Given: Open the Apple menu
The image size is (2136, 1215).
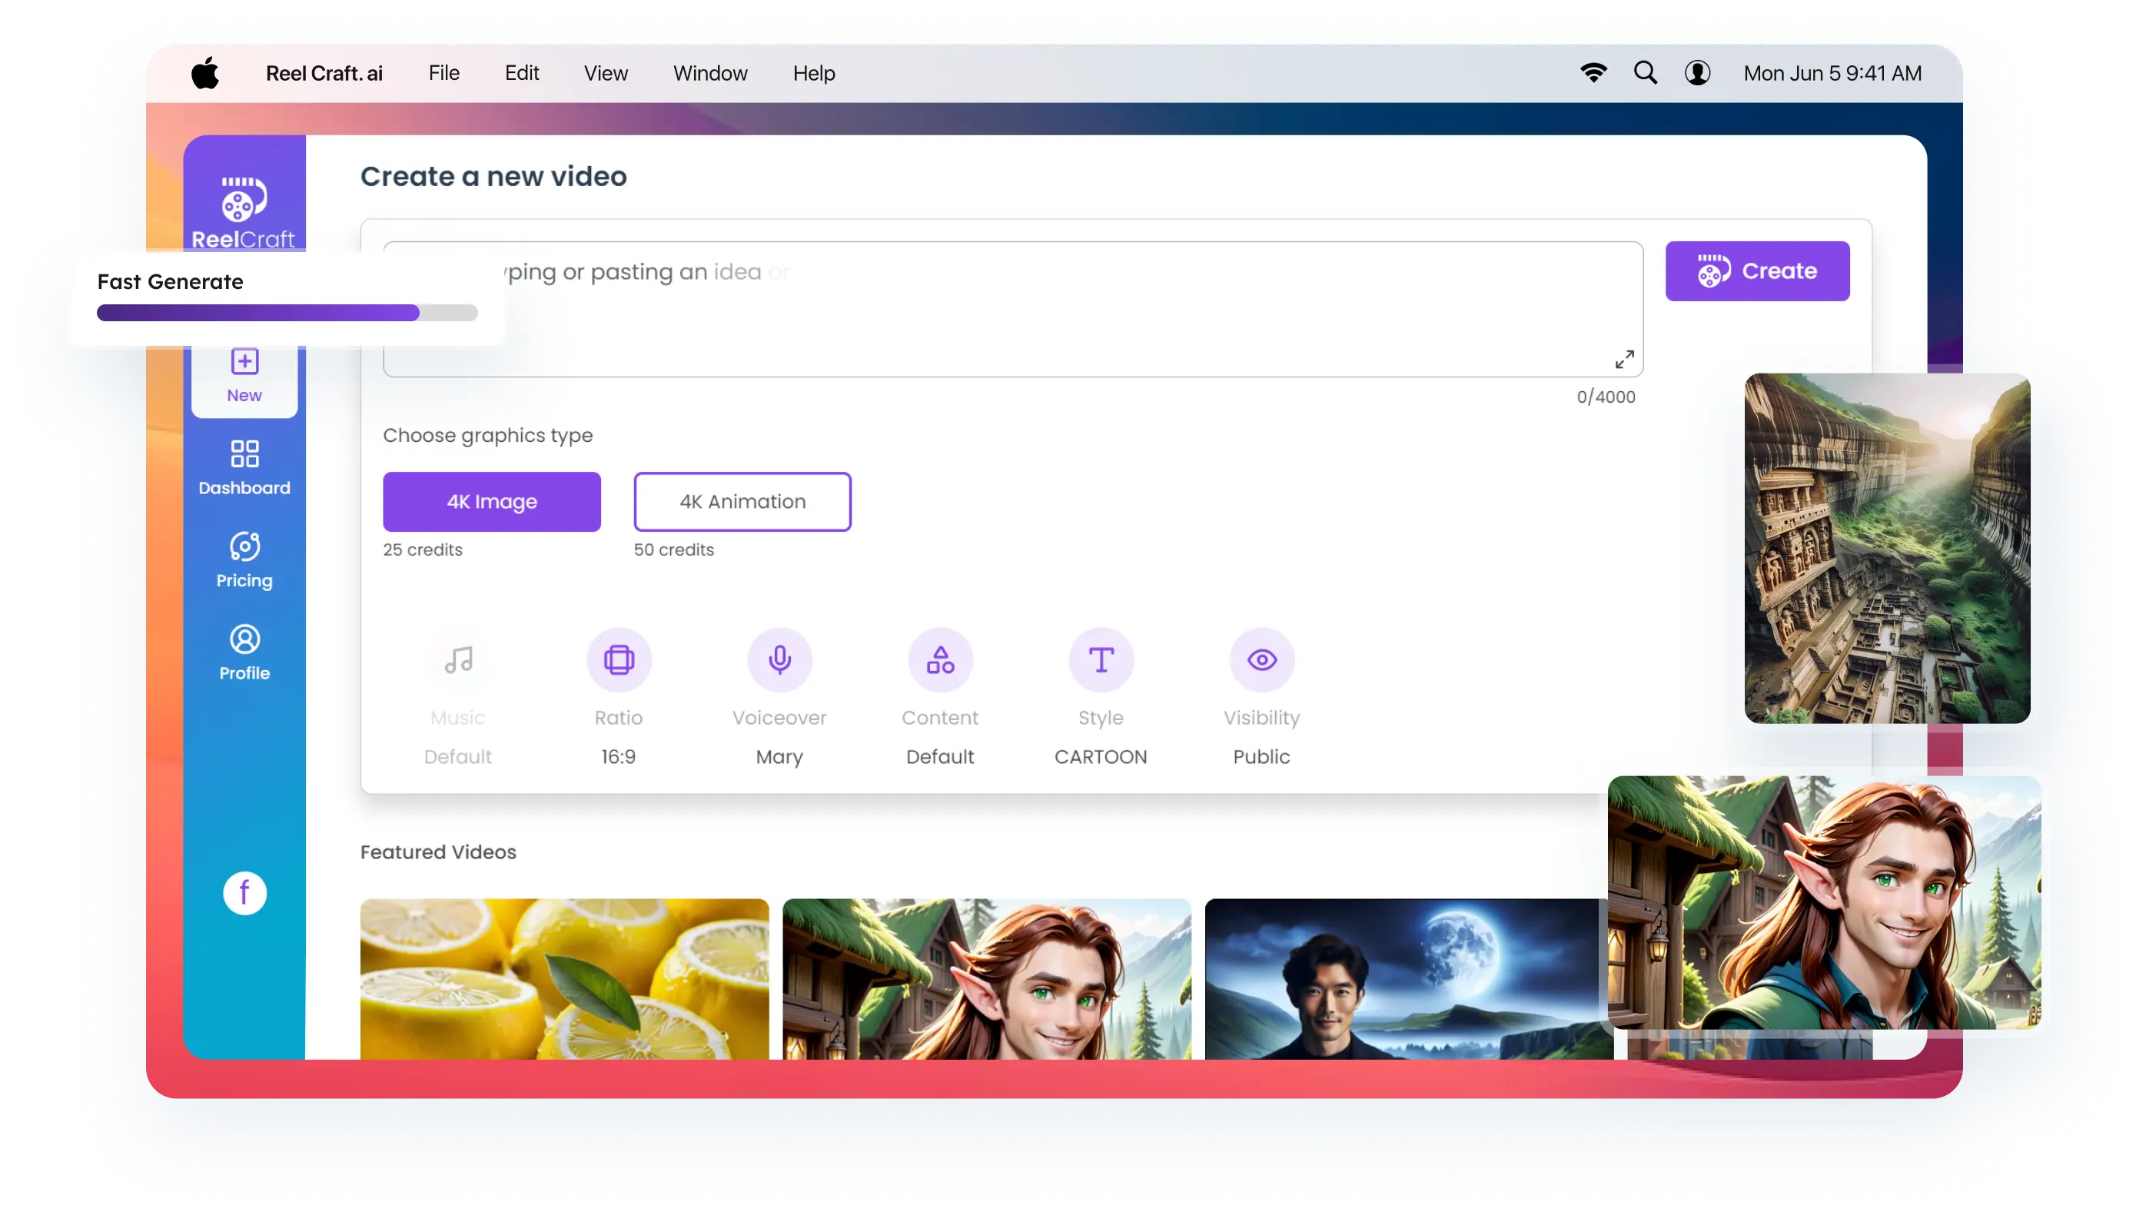Looking at the screenshot, I should 204,74.
